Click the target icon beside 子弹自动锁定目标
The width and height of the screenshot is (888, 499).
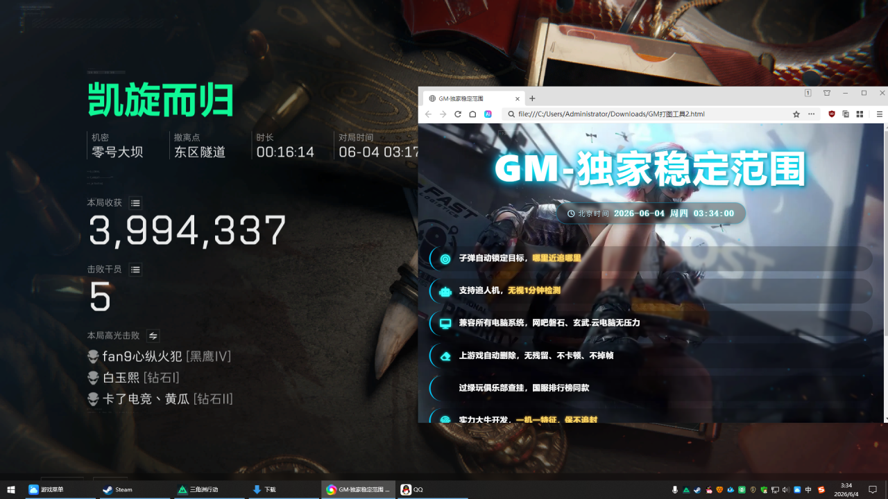(x=445, y=259)
